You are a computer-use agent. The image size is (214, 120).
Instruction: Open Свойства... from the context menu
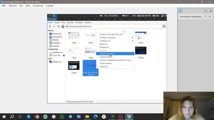[x=115, y=67]
